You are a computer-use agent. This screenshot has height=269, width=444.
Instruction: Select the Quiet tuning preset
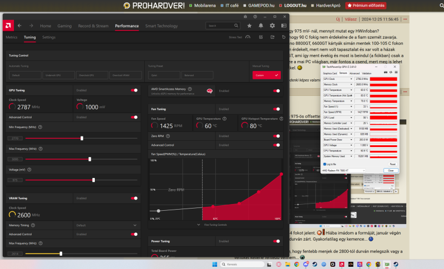[164, 75]
